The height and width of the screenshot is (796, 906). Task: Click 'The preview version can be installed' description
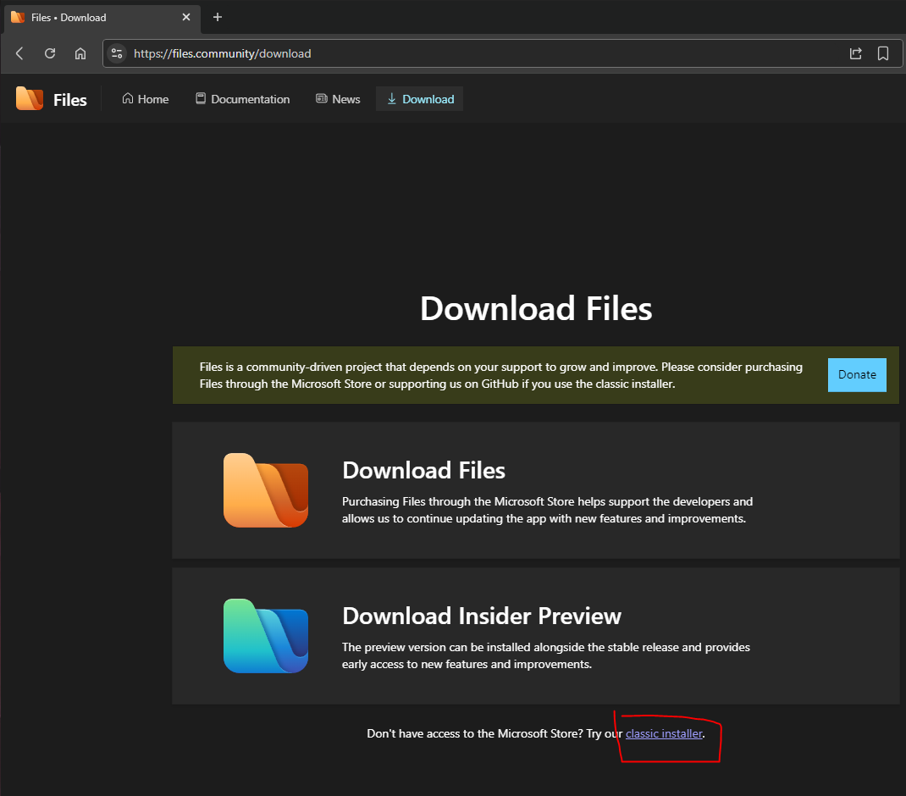pos(546,655)
